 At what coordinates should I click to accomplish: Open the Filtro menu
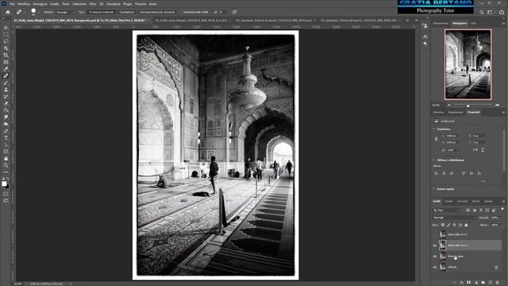[93, 4]
